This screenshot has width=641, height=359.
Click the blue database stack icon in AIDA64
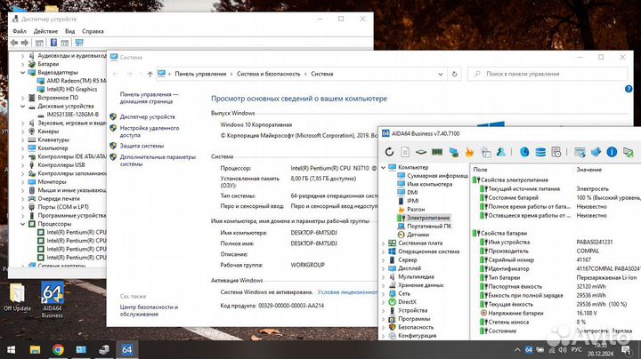pos(540,152)
